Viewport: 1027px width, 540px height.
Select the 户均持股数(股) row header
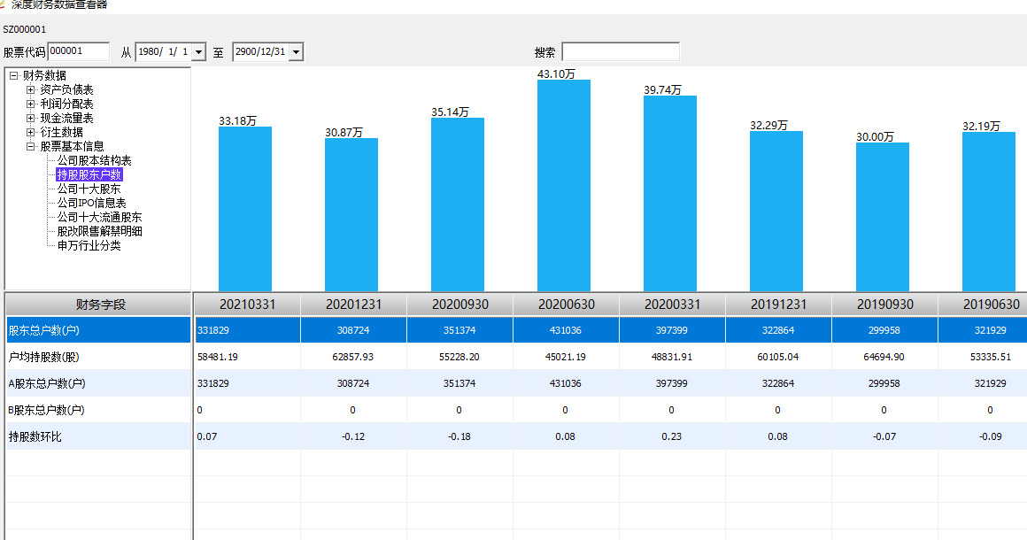click(99, 358)
